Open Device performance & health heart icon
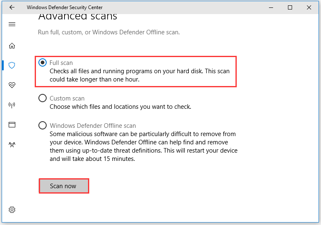Image resolution: width=321 pixels, height=225 pixels. (12, 85)
